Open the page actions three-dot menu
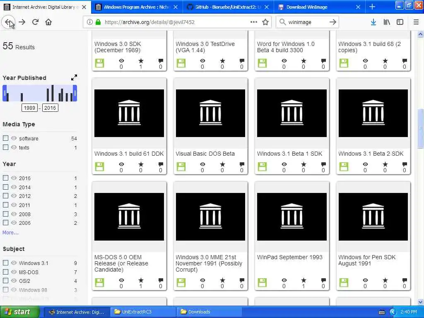This screenshot has height=318, width=424. (x=254, y=22)
